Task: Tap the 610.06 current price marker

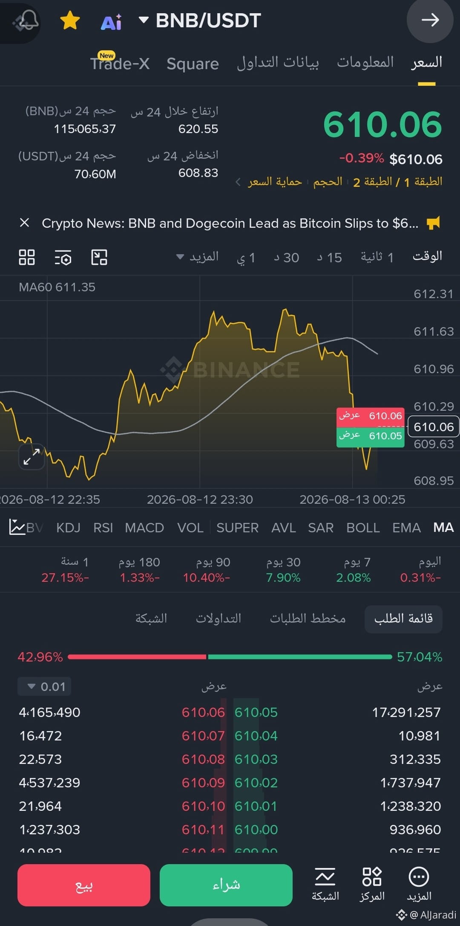Action: coord(434,427)
